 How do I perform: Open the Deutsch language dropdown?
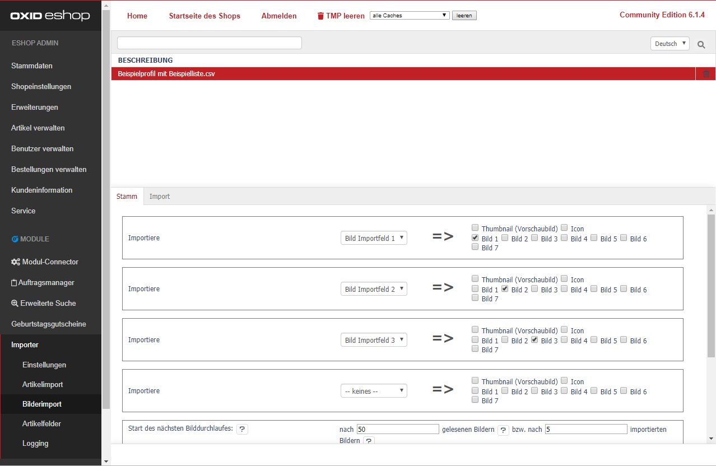tap(669, 44)
